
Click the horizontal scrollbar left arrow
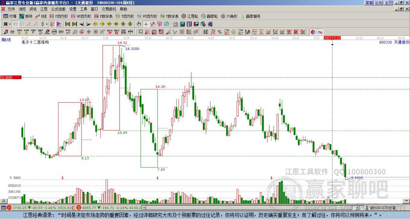pyautogui.click(x=144, y=208)
